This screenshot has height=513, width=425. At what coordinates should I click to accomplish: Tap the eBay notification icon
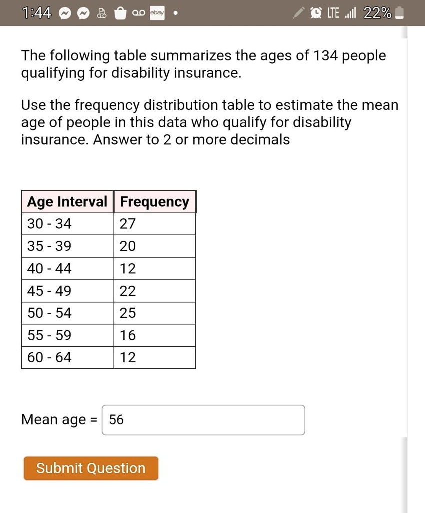pyautogui.click(x=157, y=12)
